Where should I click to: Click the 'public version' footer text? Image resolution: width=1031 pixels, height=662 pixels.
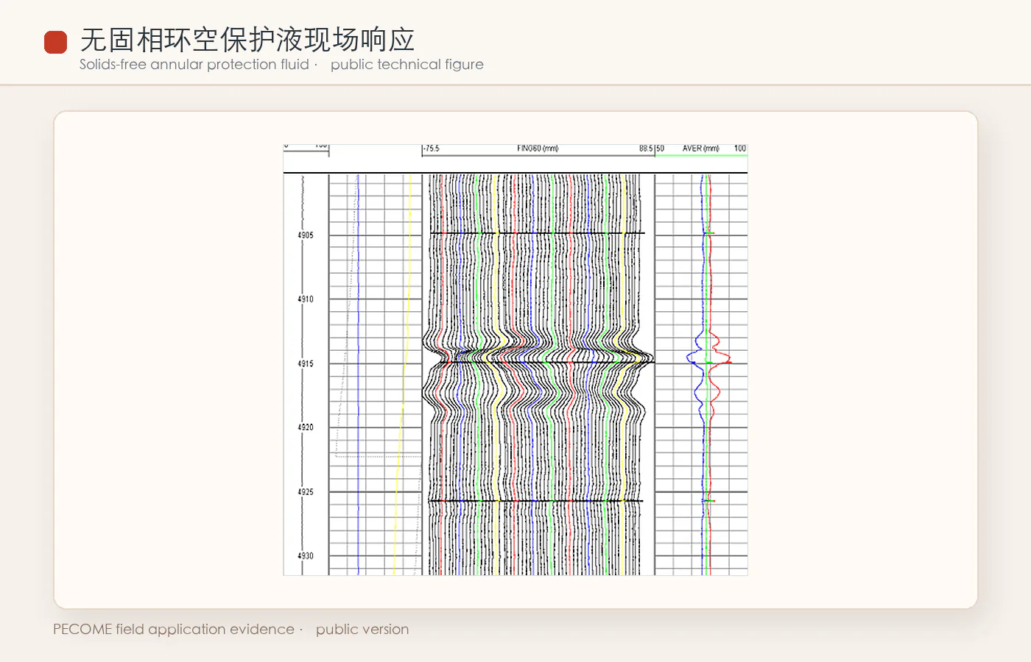362,629
